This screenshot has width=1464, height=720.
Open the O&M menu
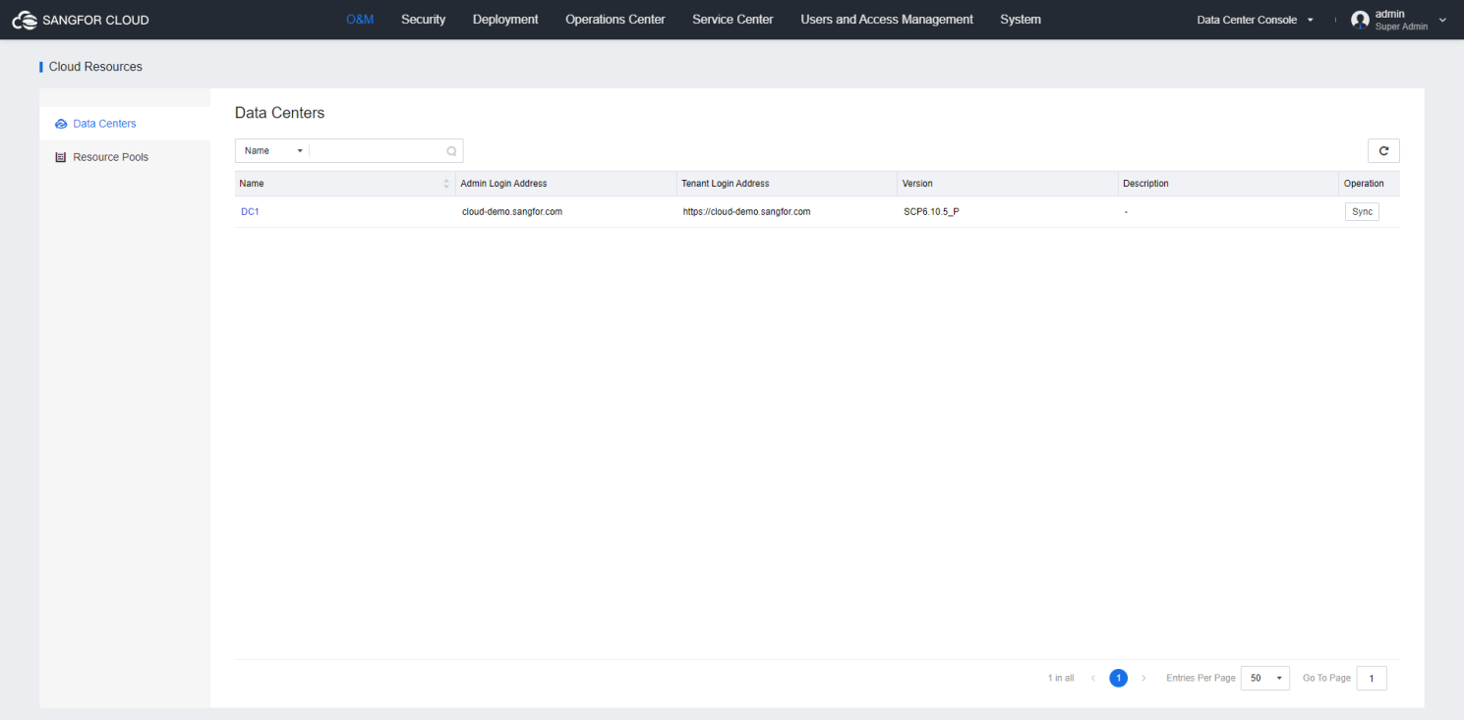point(360,20)
